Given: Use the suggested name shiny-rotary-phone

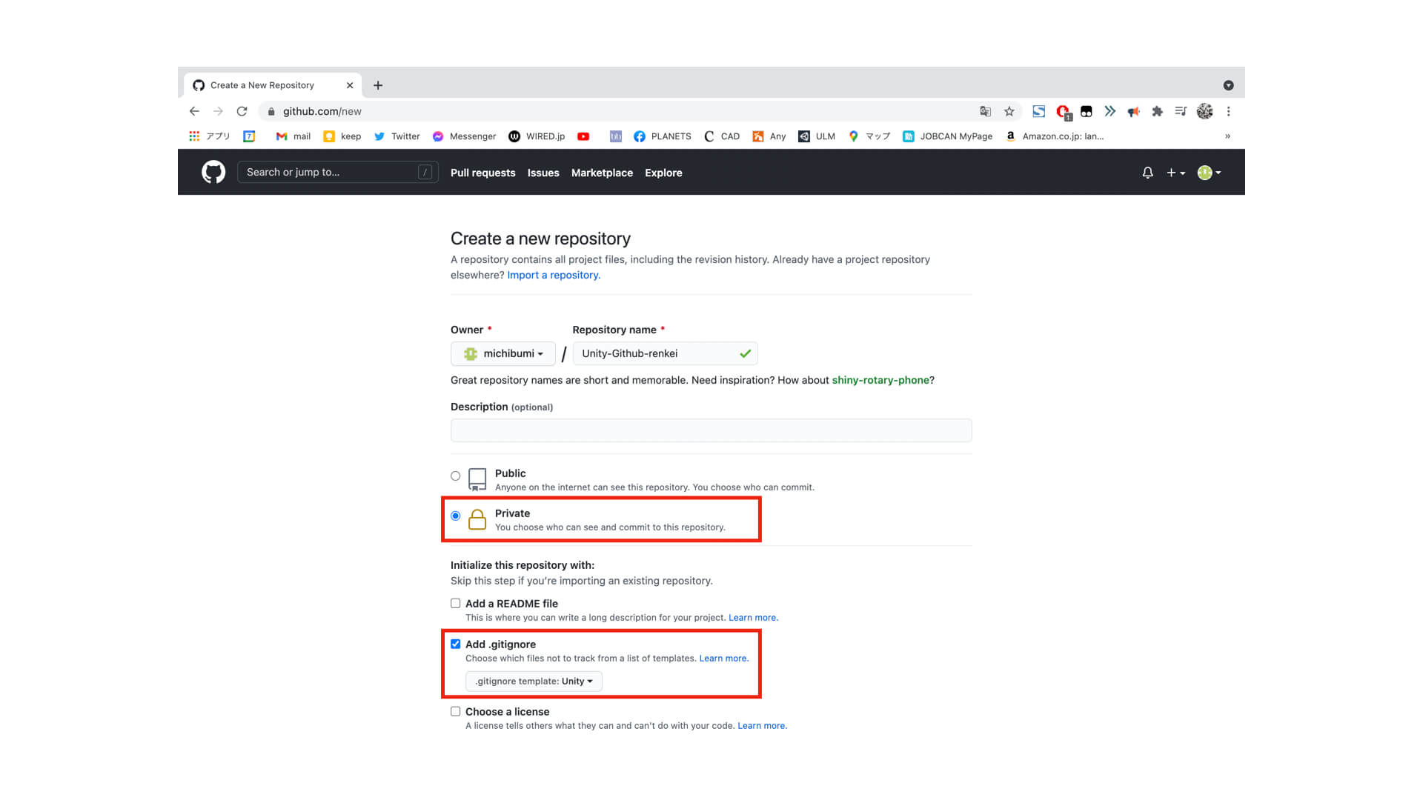Looking at the screenshot, I should (x=880, y=380).
